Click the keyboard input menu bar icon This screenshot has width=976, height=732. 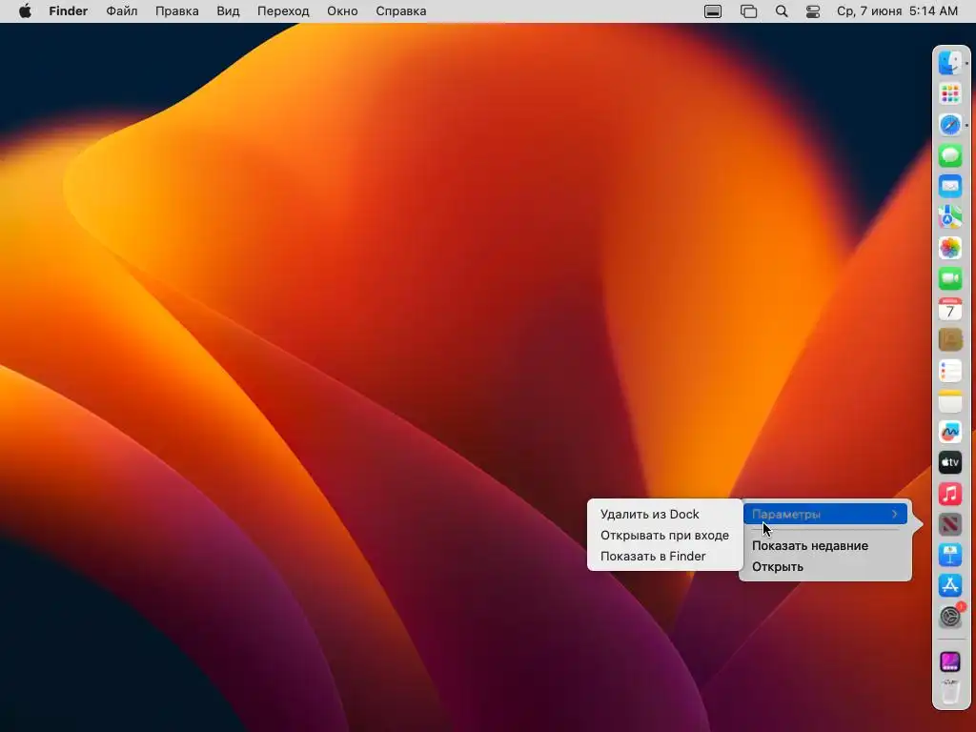(713, 11)
